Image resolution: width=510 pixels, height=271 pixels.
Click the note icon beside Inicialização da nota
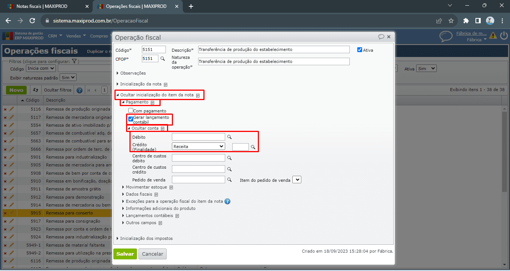point(165,85)
